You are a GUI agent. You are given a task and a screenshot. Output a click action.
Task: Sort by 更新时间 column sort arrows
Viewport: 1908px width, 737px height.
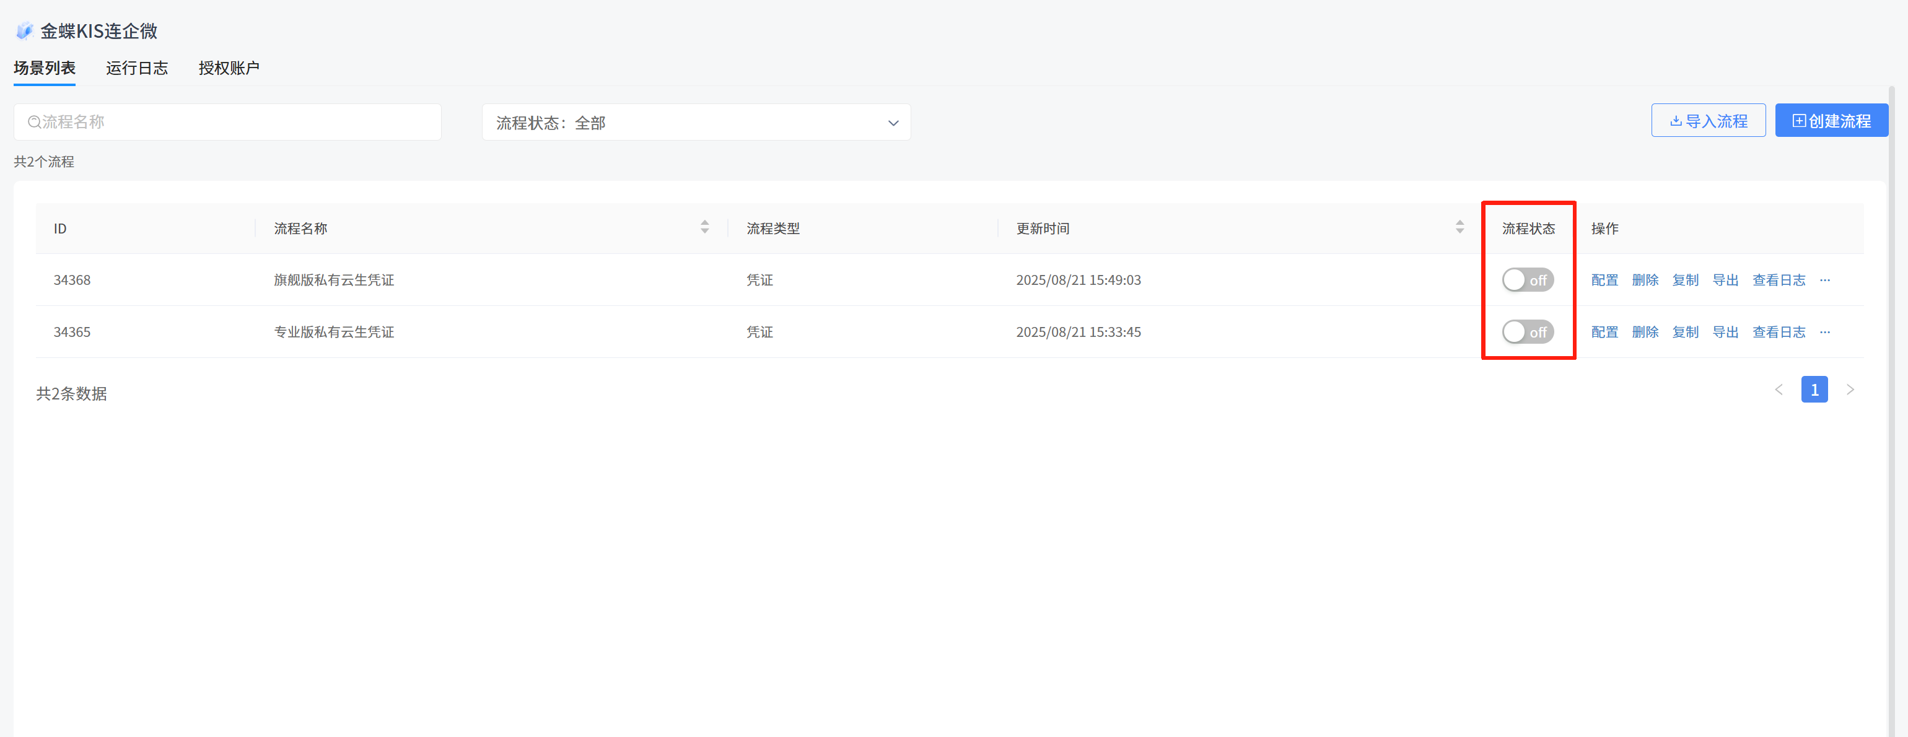click(1459, 227)
